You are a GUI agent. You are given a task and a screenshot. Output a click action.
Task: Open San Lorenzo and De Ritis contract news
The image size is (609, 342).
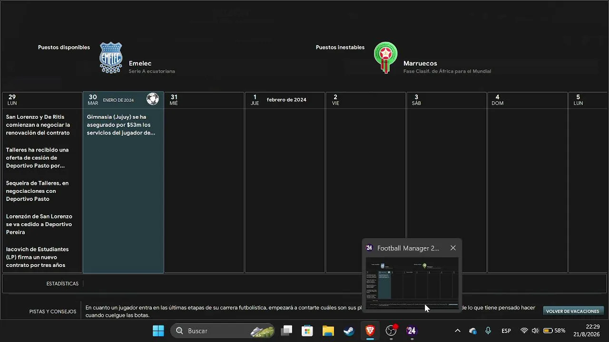click(x=38, y=125)
